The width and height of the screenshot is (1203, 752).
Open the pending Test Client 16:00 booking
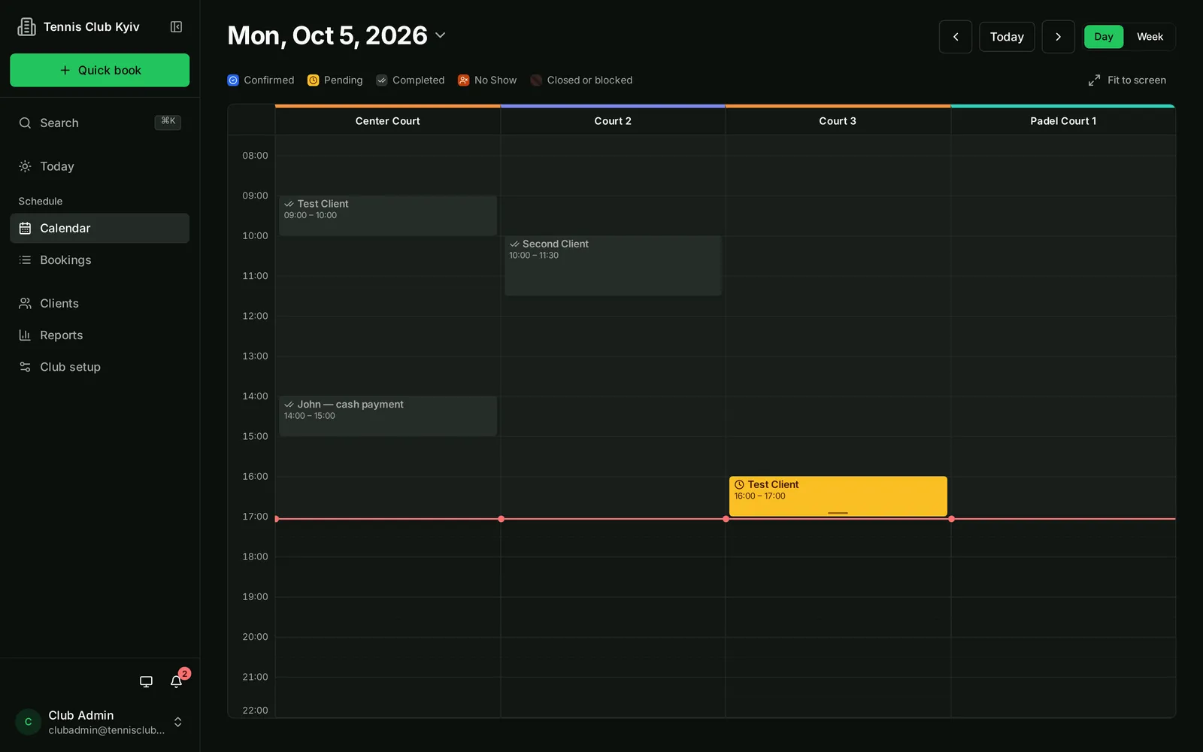tap(838, 496)
